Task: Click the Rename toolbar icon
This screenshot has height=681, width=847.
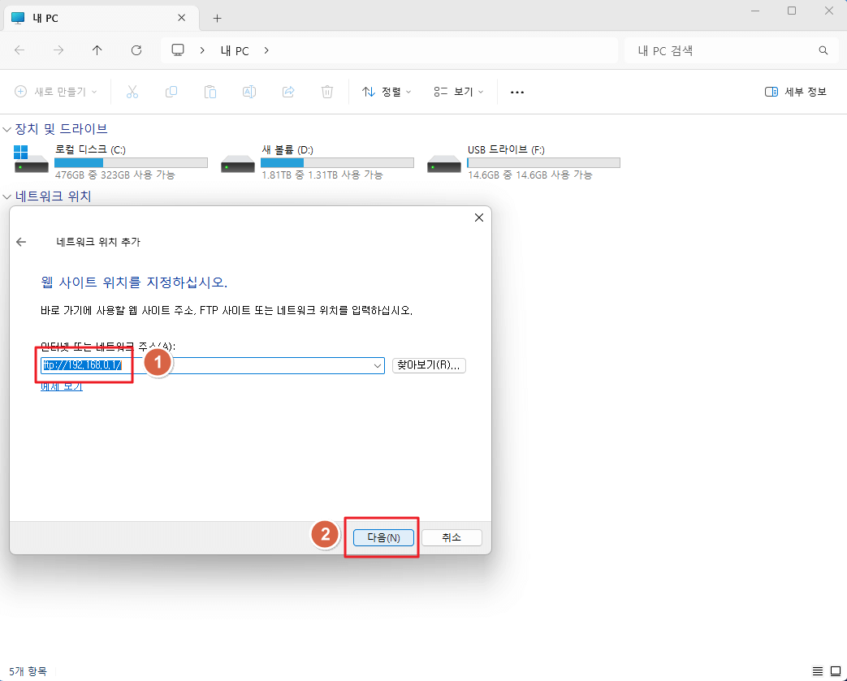Action: tap(249, 92)
